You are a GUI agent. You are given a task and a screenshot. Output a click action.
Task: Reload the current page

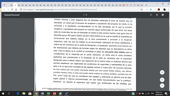tap(12, 10)
